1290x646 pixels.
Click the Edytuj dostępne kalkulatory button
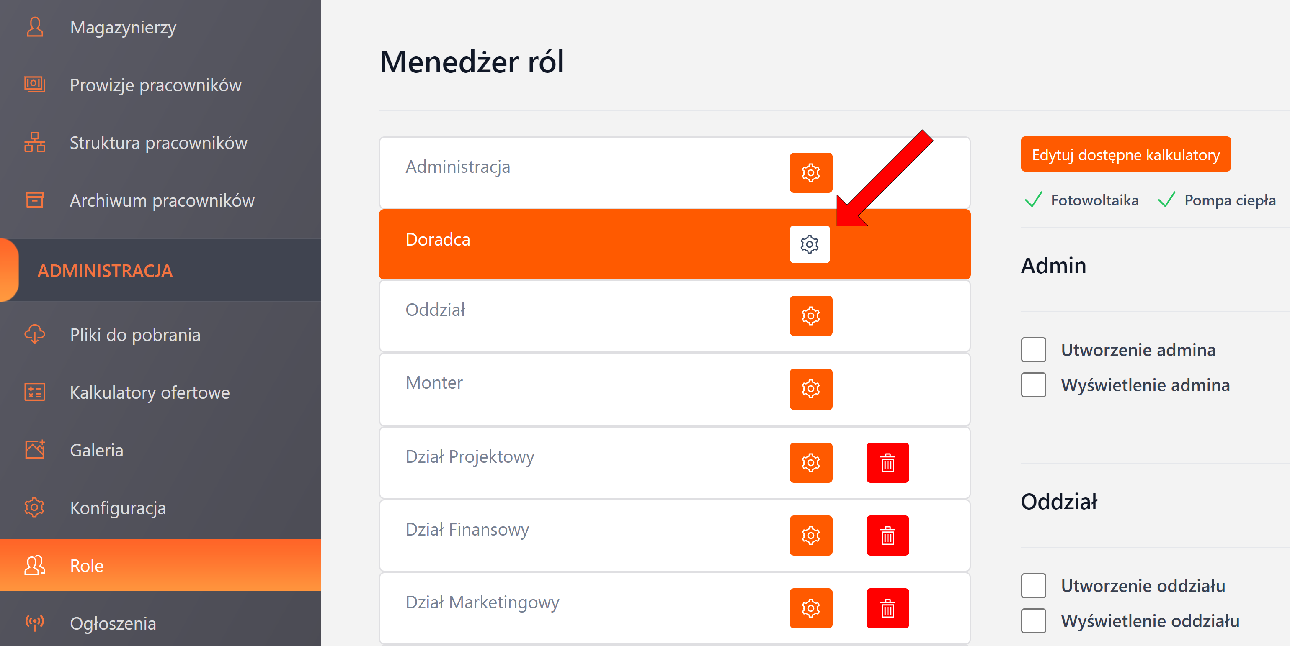click(x=1125, y=154)
